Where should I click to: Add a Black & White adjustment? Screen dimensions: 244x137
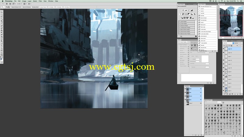click(x=188, y=14)
